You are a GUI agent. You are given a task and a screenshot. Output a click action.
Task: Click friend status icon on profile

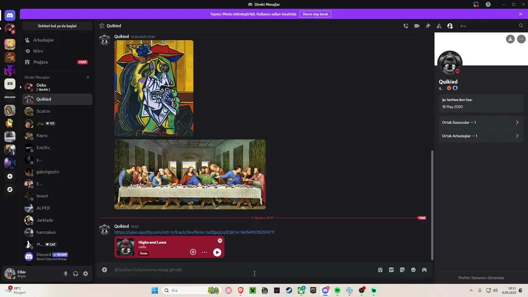click(510, 39)
